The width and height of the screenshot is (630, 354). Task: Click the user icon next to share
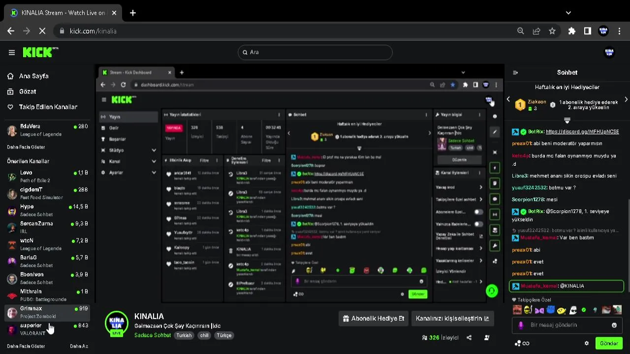coord(487,338)
